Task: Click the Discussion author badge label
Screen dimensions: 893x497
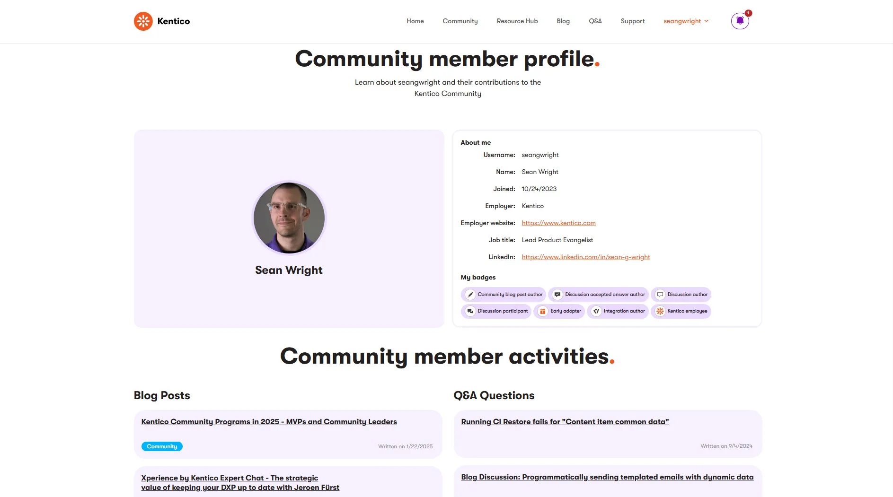Action: click(x=688, y=295)
